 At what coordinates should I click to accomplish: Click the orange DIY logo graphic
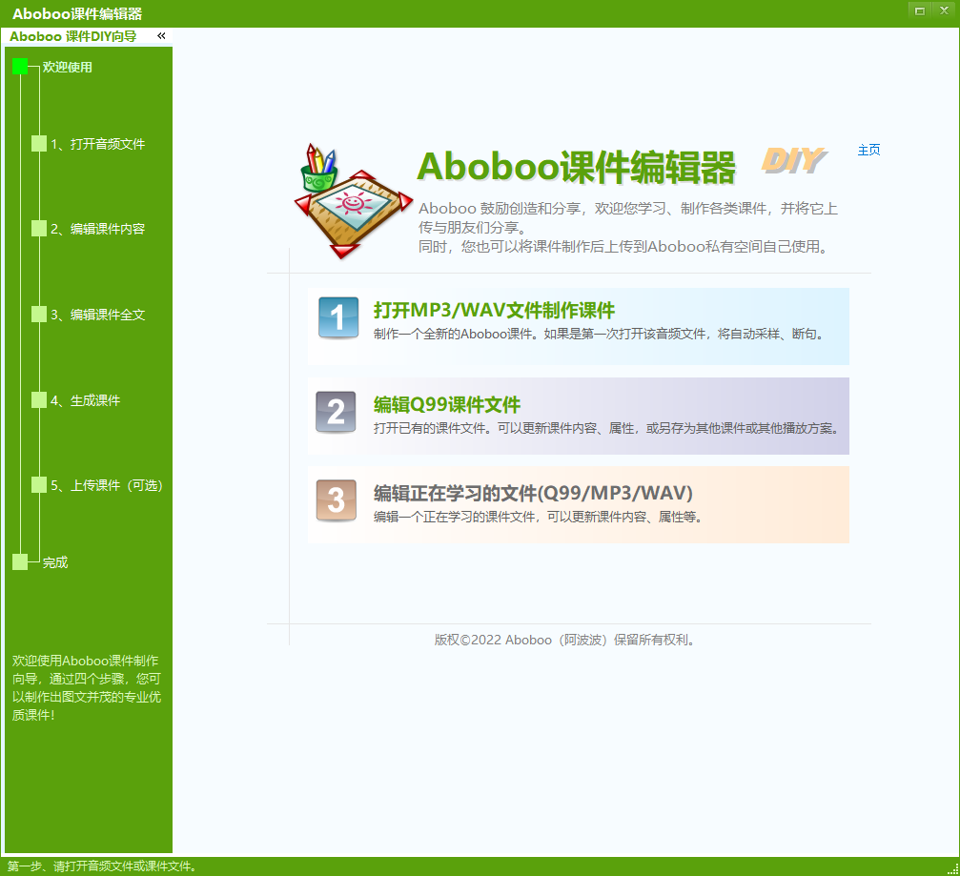[x=792, y=161]
